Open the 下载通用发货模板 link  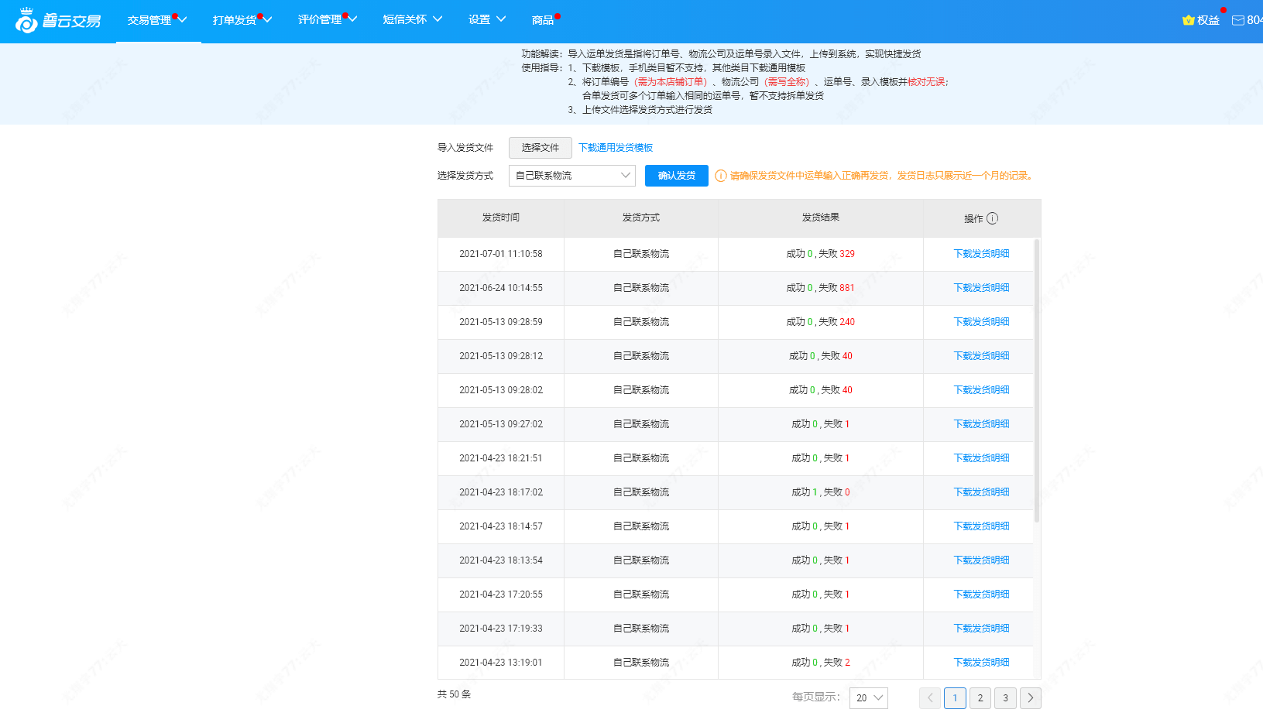(x=616, y=148)
